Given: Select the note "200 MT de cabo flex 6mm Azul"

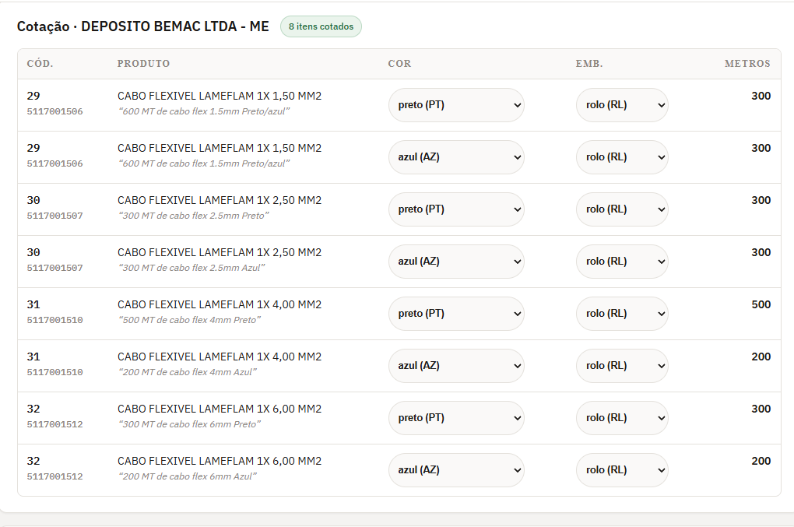Looking at the screenshot, I should [188, 476].
